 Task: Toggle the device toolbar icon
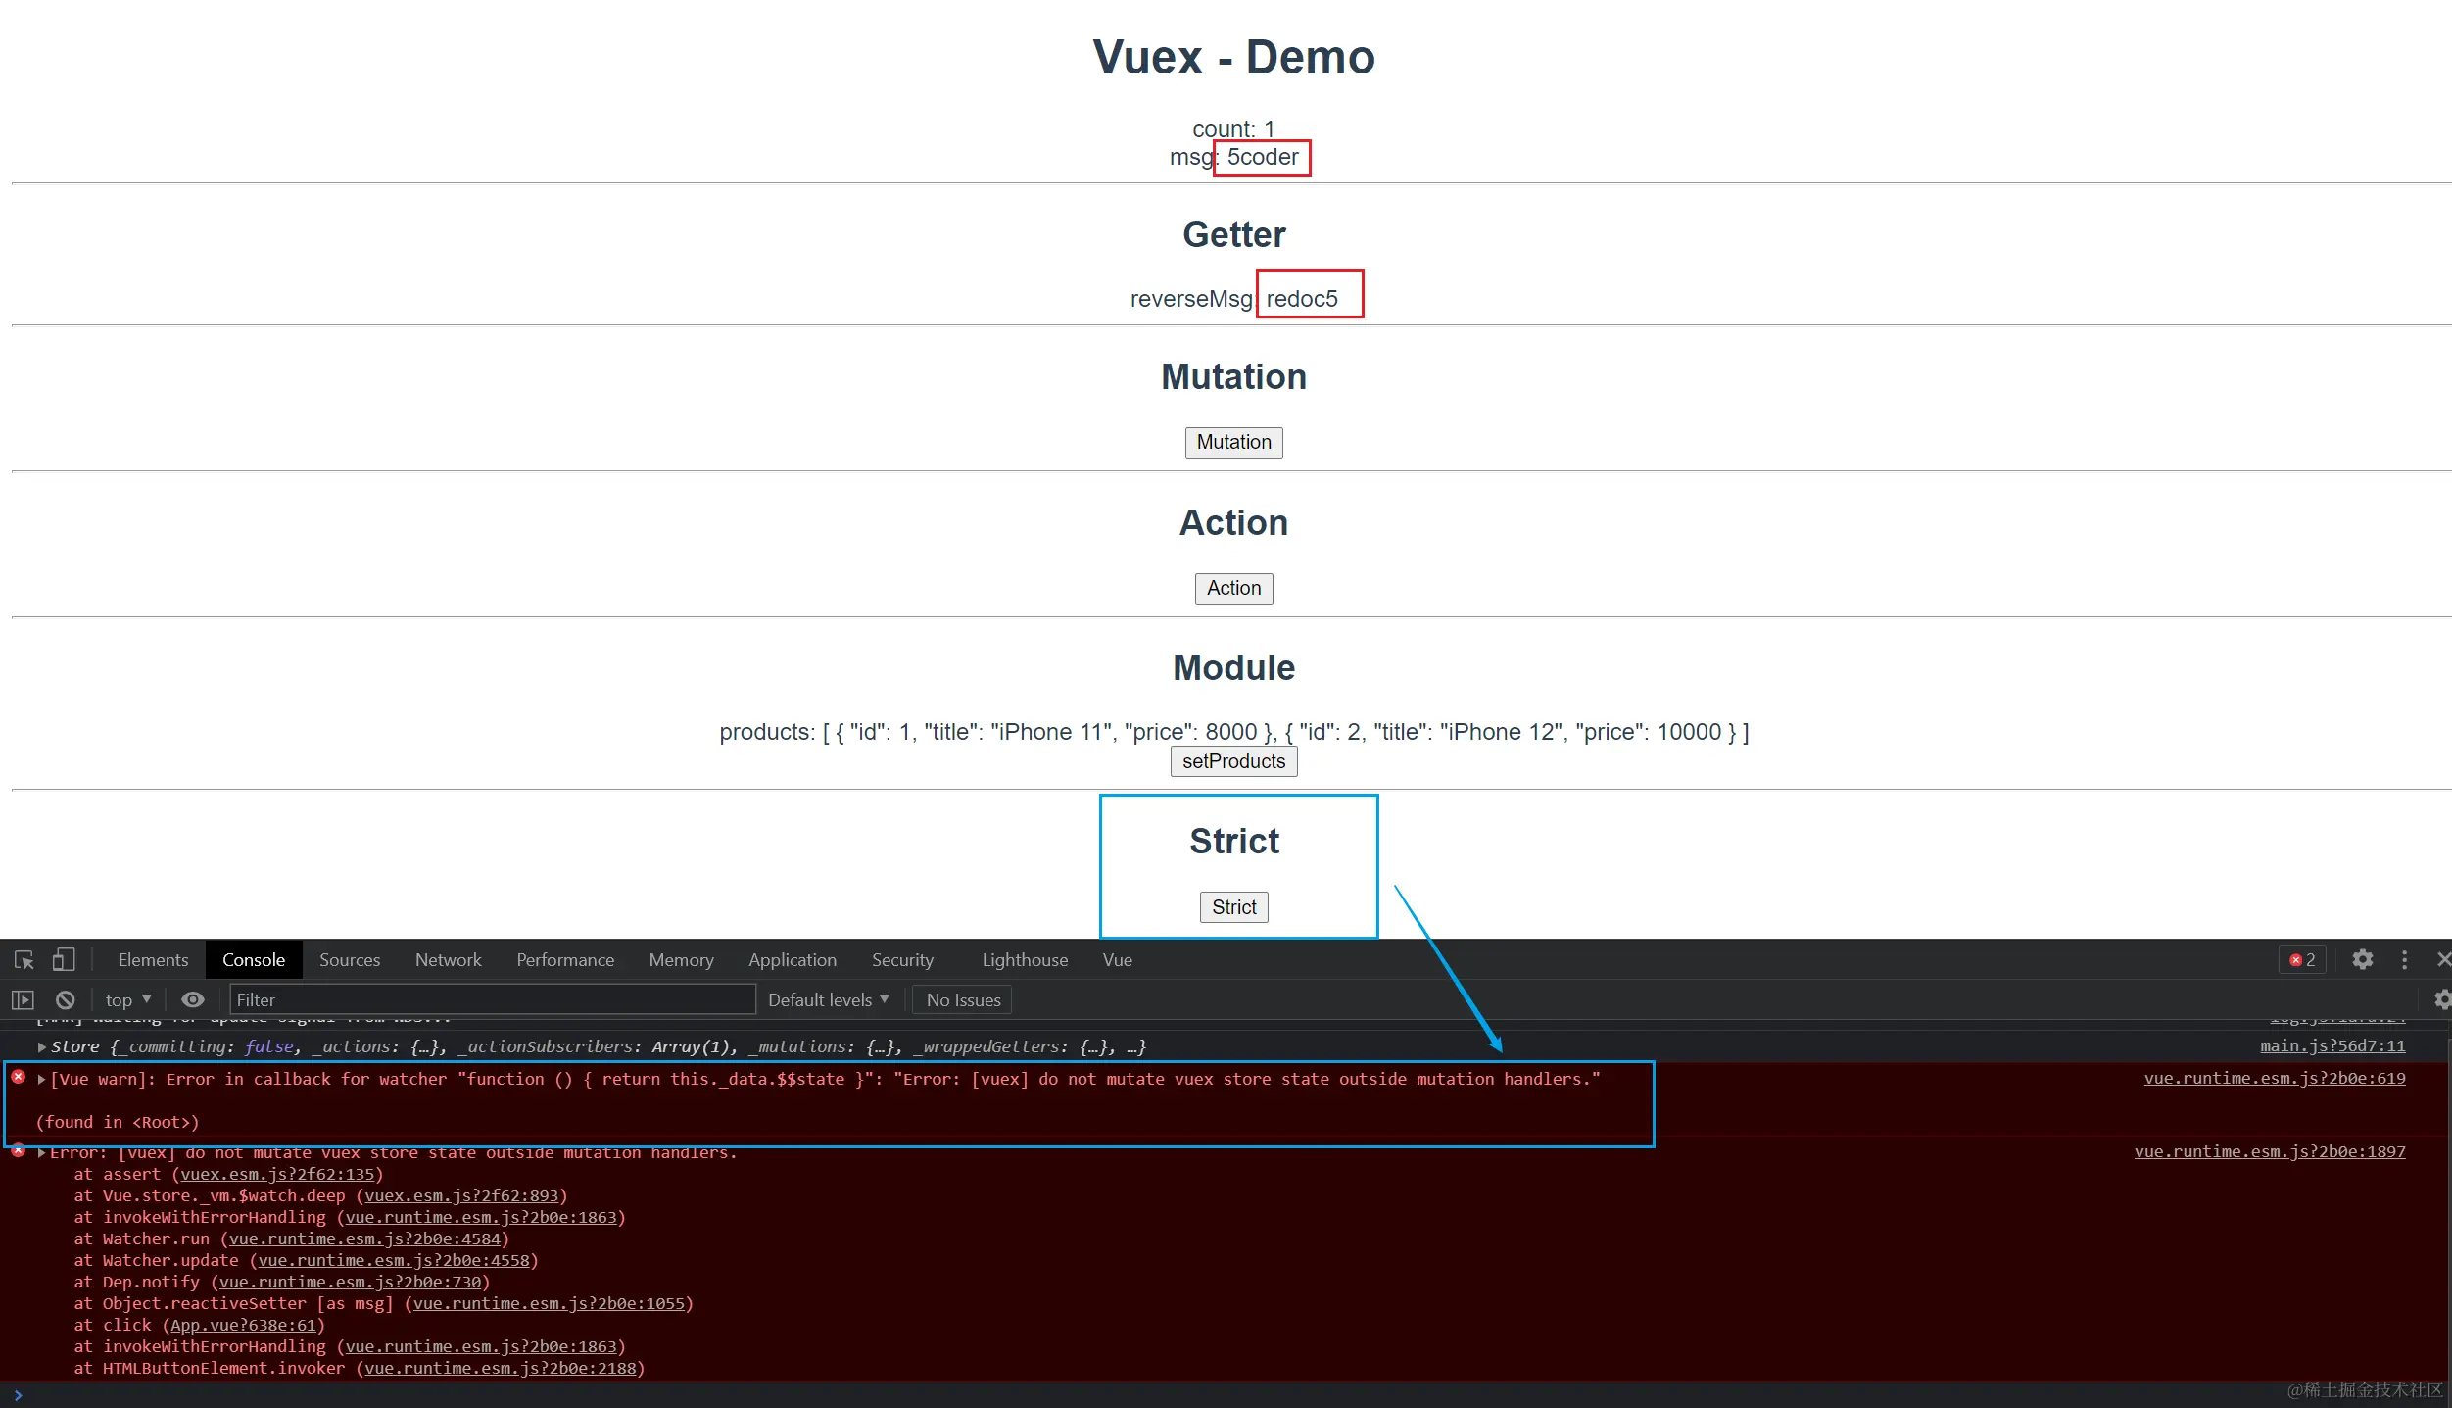(x=64, y=960)
